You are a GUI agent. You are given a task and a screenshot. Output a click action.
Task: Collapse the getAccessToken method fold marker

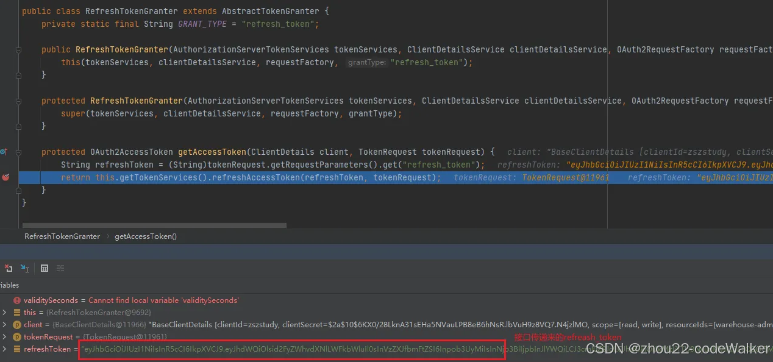point(18,152)
